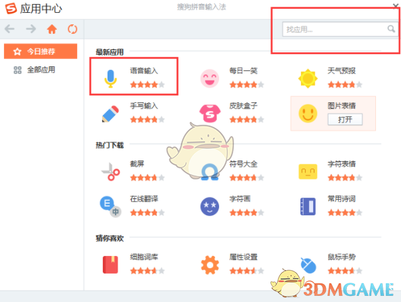The height and width of the screenshot is (302, 401).
Task: Click the 打开 button for 图片表情
Action: pyautogui.click(x=345, y=119)
